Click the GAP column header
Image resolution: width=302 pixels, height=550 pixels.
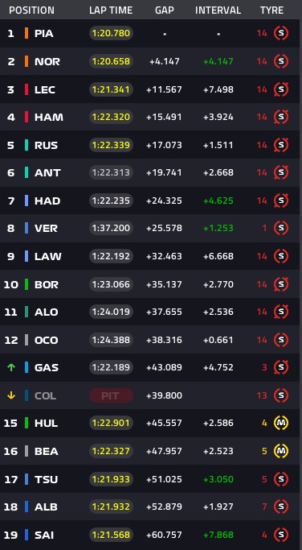[165, 10]
